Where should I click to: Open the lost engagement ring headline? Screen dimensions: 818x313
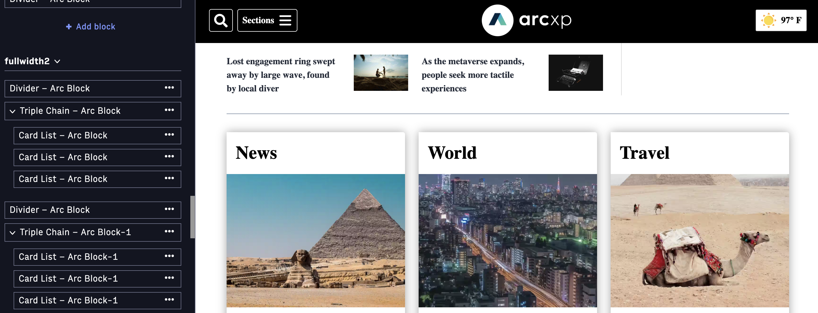tap(281, 75)
